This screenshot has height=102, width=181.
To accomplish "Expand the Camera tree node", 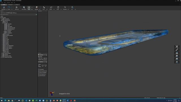I will coord(3,34).
